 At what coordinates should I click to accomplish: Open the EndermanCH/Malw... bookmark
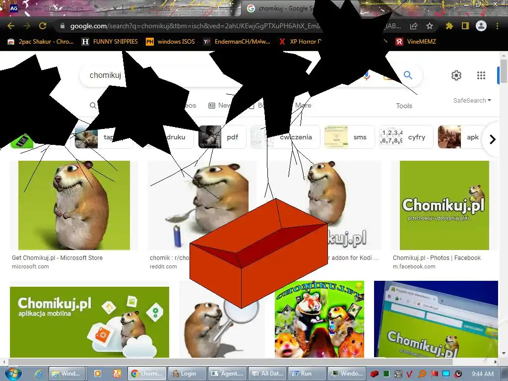coord(237,42)
